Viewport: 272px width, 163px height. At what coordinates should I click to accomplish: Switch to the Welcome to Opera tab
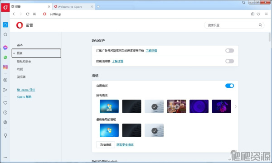coord(74,7)
